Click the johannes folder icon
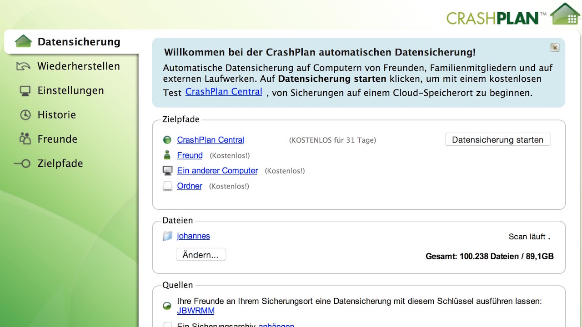Screen dimensions: 582x327 point(168,236)
